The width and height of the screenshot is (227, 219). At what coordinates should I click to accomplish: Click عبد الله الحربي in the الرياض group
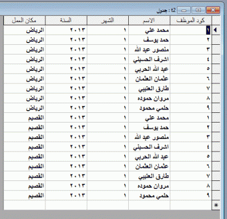pos(149,69)
